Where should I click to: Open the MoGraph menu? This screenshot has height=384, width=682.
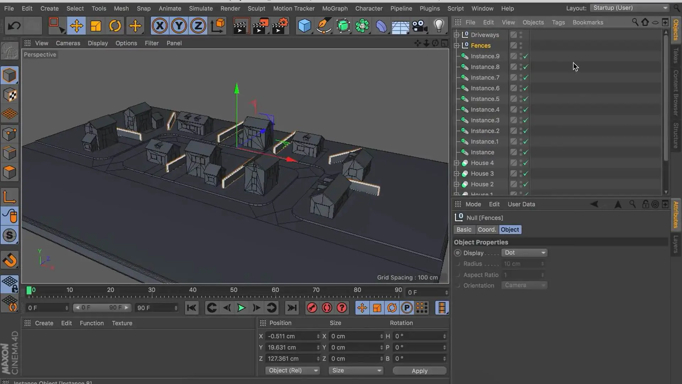pos(335,8)
